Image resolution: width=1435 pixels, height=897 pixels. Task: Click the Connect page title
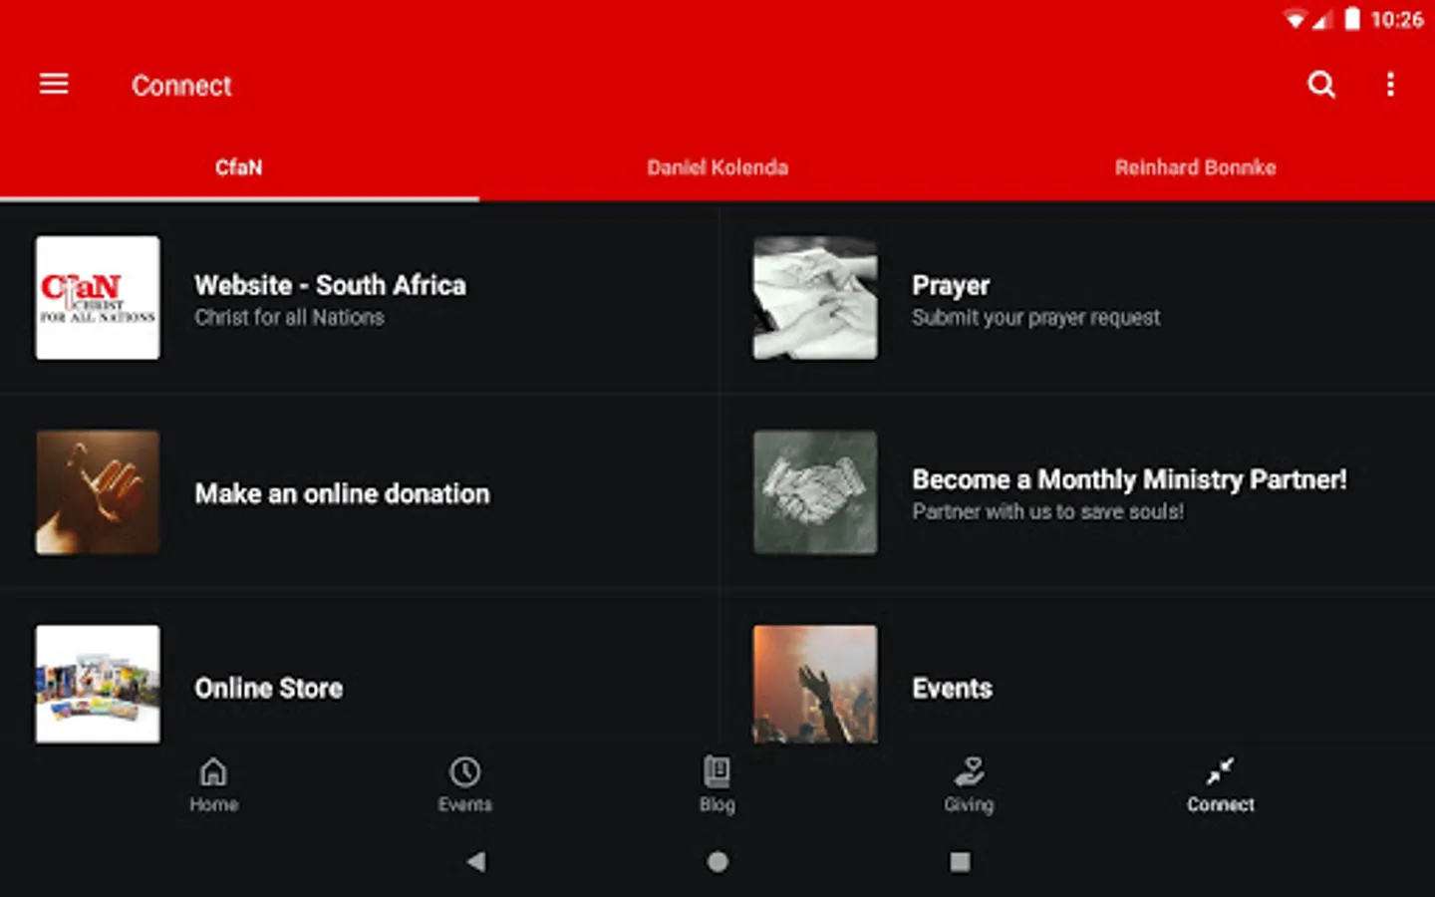tap(181, 86)
